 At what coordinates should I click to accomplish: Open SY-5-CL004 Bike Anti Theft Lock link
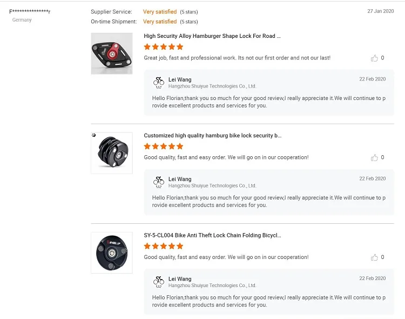[x=212, y=235]
